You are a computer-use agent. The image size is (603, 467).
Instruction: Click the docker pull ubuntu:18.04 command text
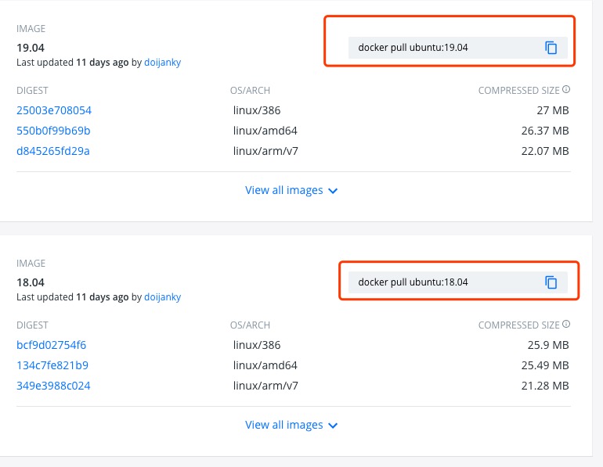pos(413,282)
